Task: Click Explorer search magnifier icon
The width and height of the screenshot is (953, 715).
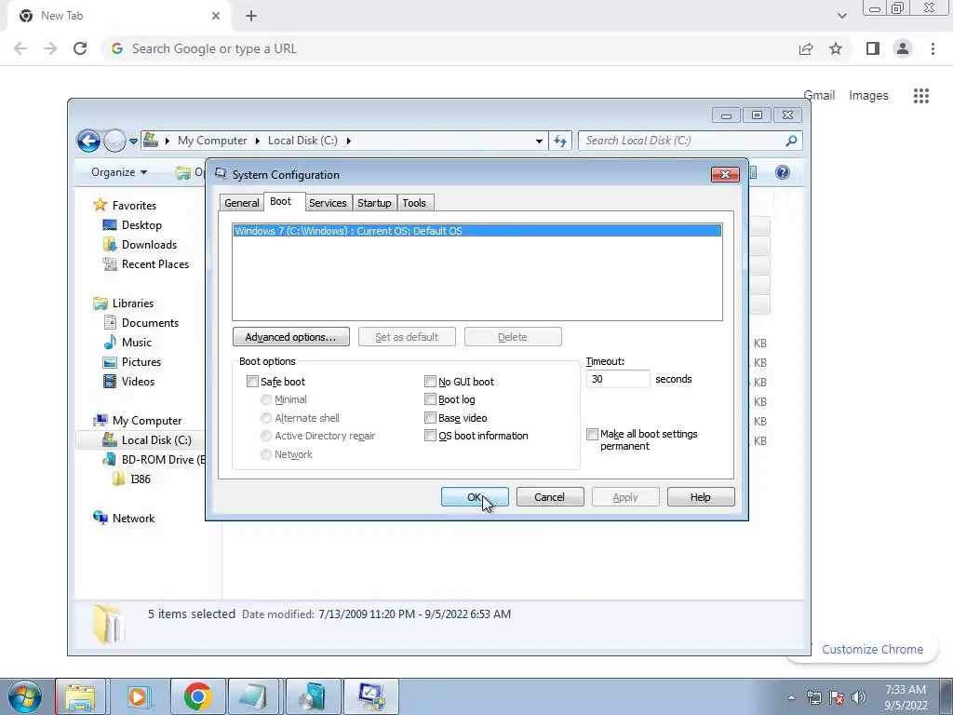Action: pyautogui.click(x=791, y=142)
